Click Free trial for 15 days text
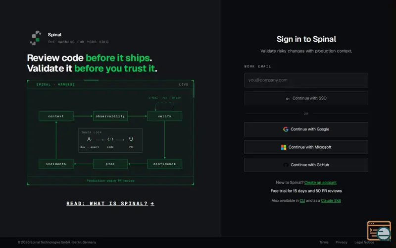Screen dimensions: 396x248 click(306, 191)
